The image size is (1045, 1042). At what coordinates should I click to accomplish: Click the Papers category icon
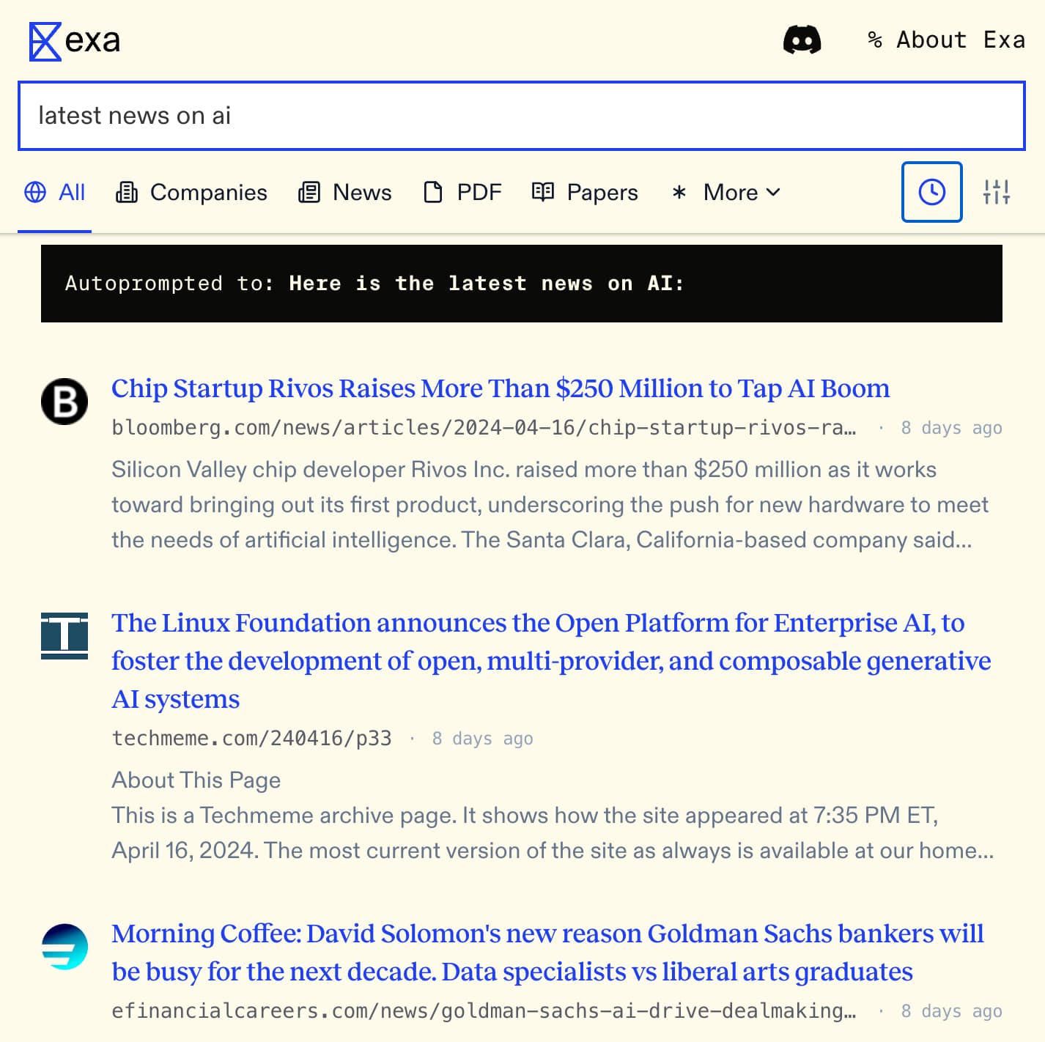click(542, 192)
